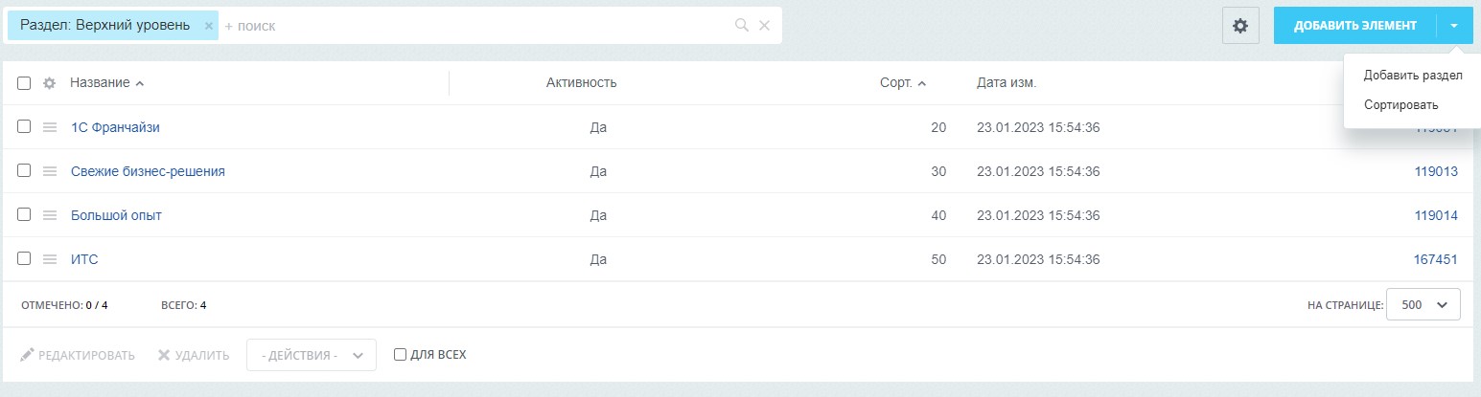Screen dimensions: 1481x397
Task: Clear the search field with X icon
Action: pos(764,26)
